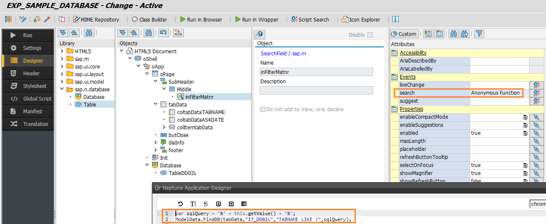546x224 pixels.
Task: Open Script Search
Action: pos(310,19)
